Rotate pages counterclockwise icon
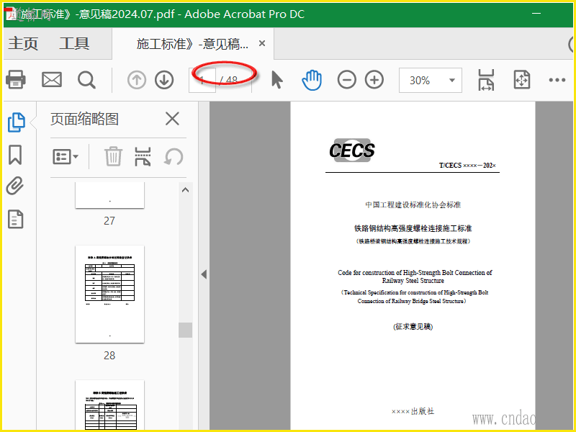The height and width of the screenshot is (432, 576). [174, 157]
